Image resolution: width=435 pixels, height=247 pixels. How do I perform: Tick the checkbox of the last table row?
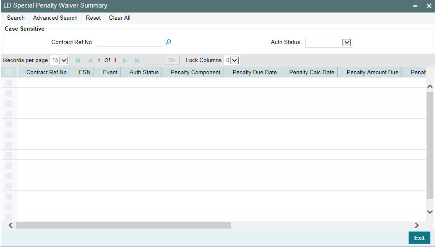pos(9,217)
